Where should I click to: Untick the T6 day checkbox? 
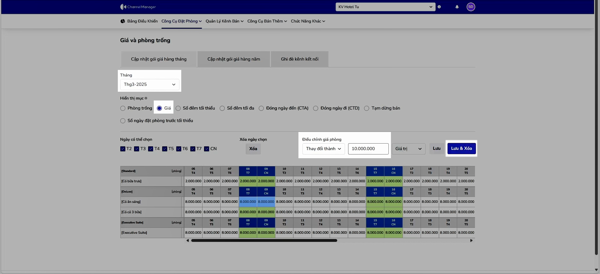click(179, 149)
